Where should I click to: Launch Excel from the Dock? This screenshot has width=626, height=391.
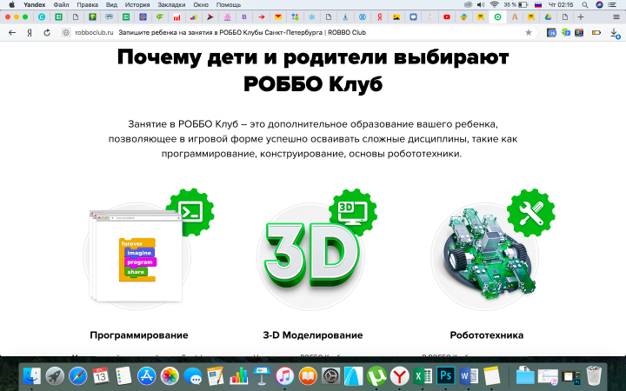423,376
